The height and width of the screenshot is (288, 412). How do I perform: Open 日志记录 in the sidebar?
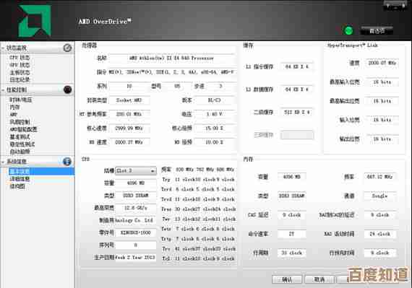pos(20,79)
